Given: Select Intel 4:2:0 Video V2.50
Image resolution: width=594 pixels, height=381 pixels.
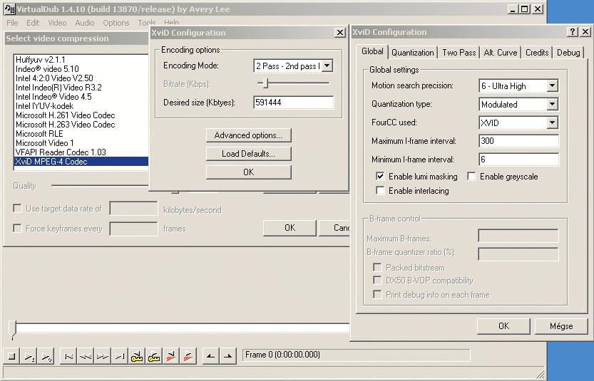Looking at the screenshot, I should pyautogui.click(x=81, y=78).
